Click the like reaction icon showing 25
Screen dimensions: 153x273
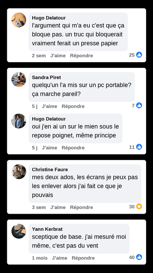click(x=139, y=55)
